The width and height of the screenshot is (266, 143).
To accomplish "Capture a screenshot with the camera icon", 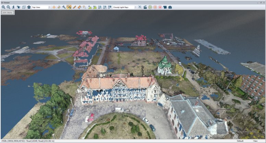I will pos(170,7).
